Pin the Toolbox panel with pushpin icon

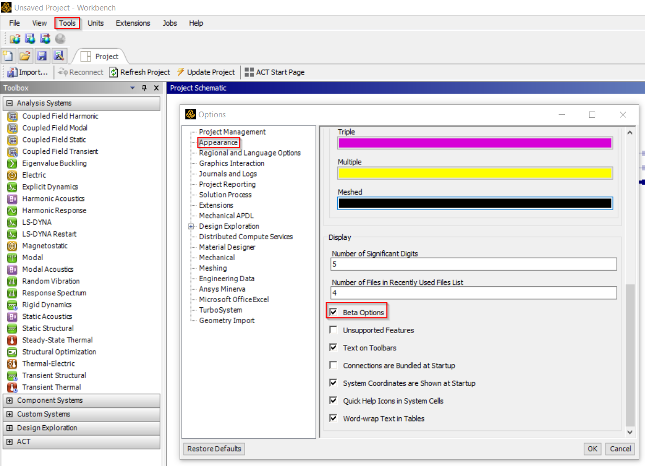pos(144,88)
